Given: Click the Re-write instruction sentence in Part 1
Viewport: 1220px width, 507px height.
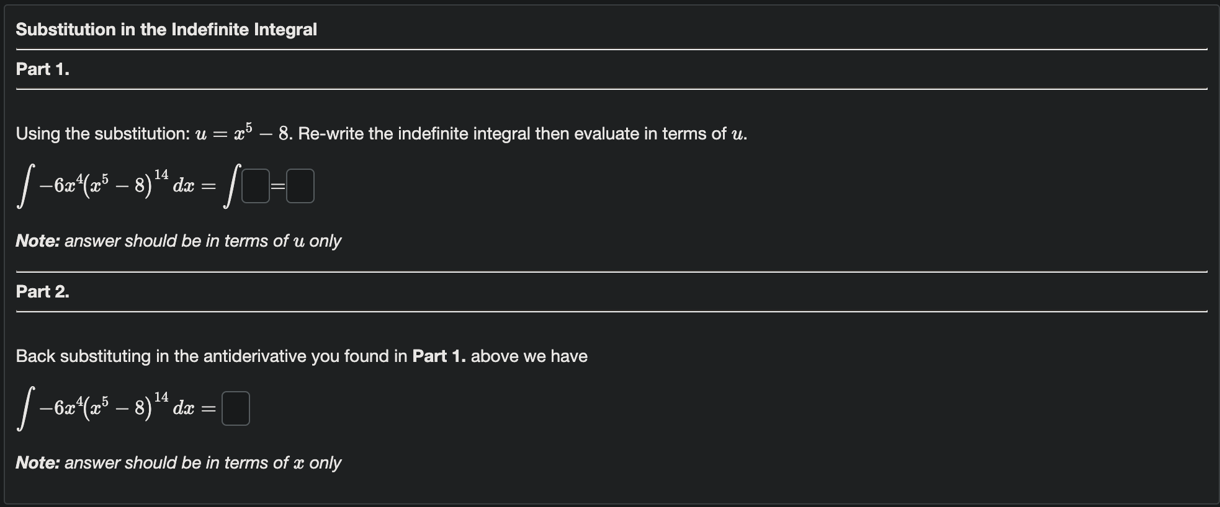Looking at the screenshot, I should click(x=381, y=133).
